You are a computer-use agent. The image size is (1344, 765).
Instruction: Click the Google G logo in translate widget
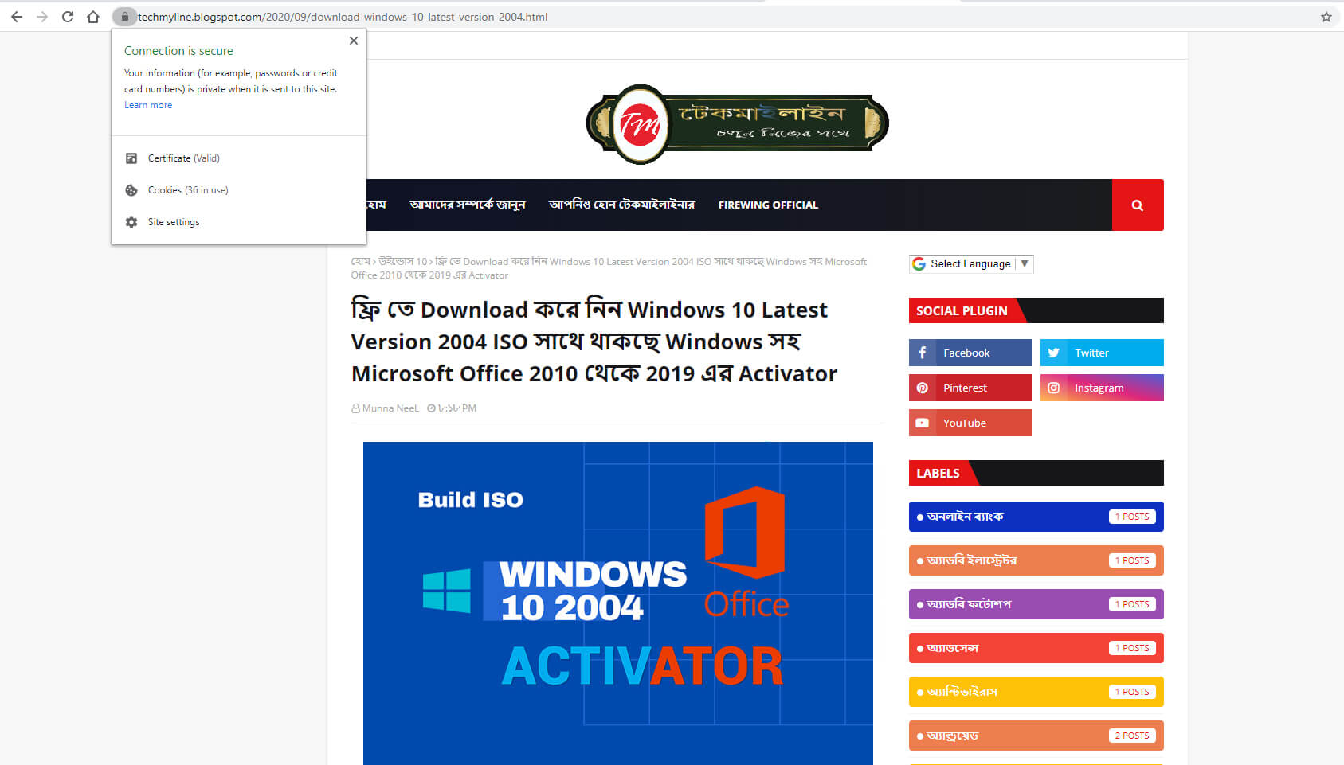coord(919,264)
